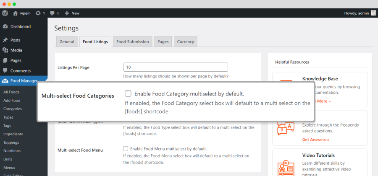The height and width of the screenshot is (176, 378).
Task: Click the Media library icon
Action: click(5, 50)
